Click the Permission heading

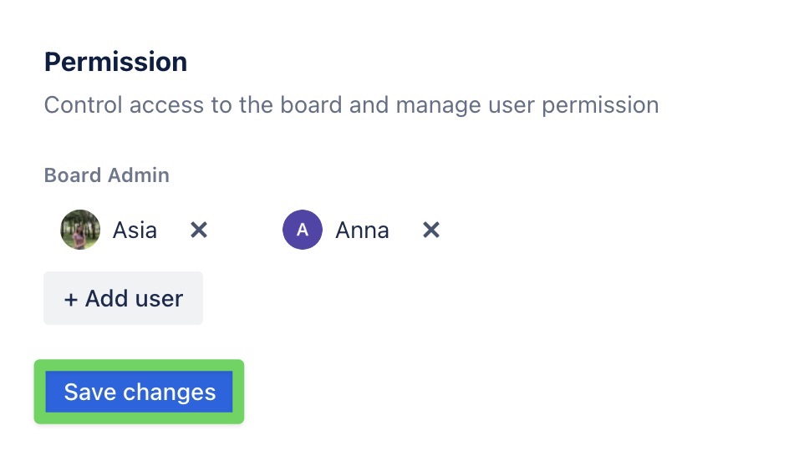115,62
